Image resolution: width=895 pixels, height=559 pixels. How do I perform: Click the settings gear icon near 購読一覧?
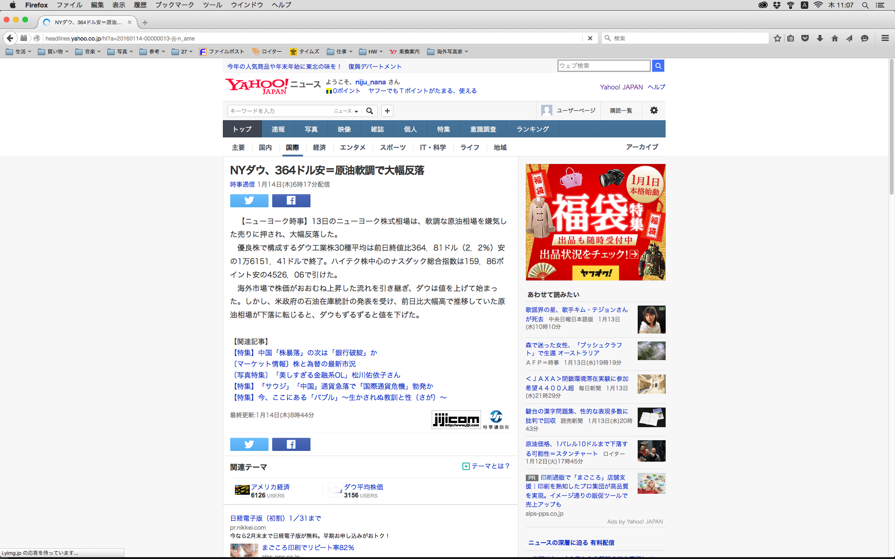[654, 110]
